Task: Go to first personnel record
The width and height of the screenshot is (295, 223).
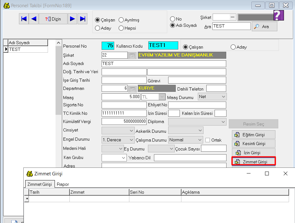Action: point(24,19)
